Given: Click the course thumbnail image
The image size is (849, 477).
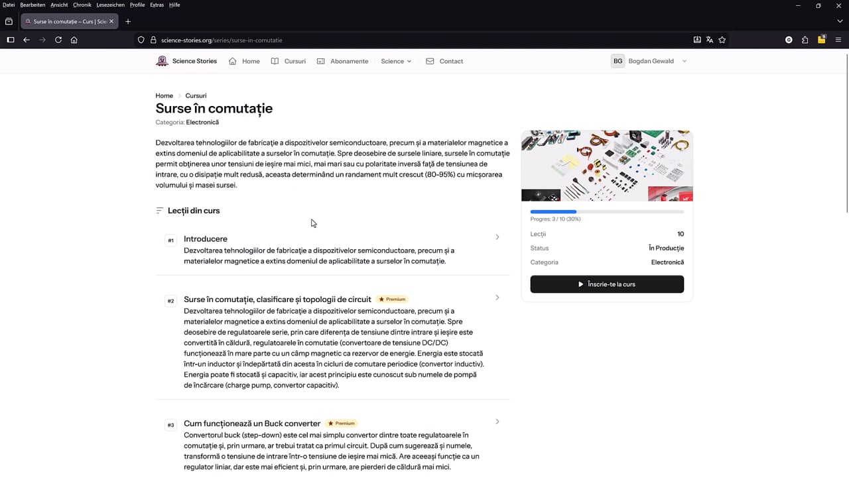Looking at the screenshot, I should point(607,166).
